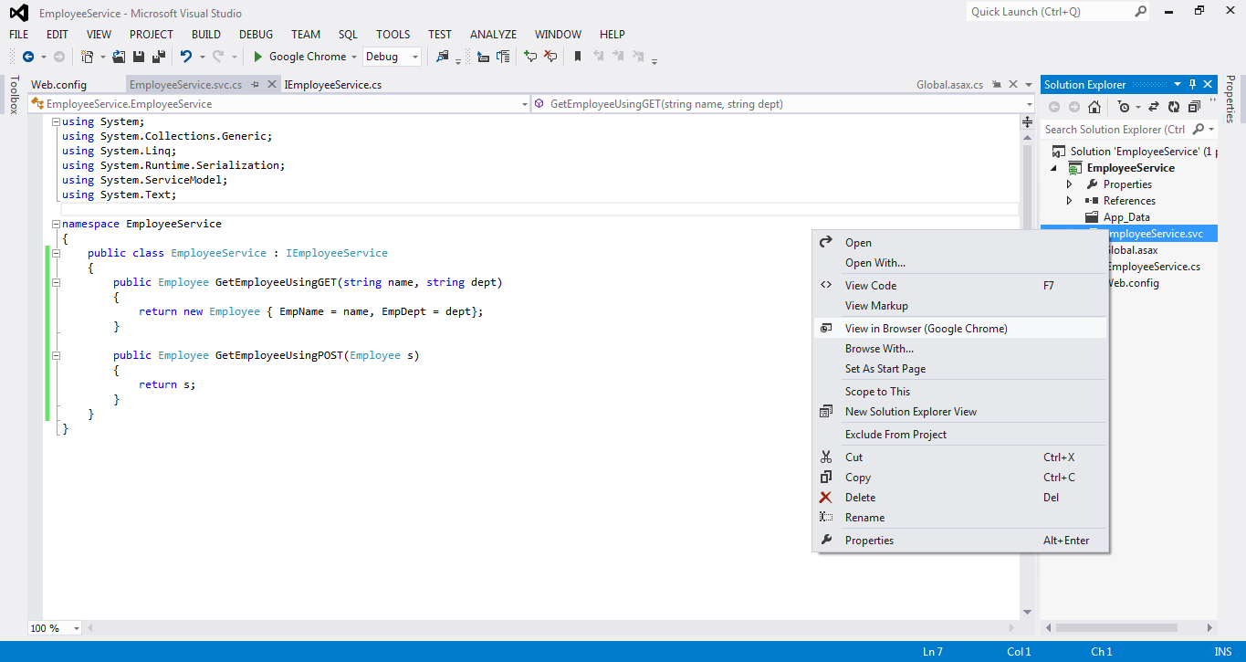Click the Uncomment selected lines icon

[x=550, y=57]
